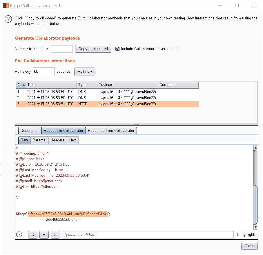Minimize the Burp Collaborator client window
263x255 pixels.
coord(220,6)
